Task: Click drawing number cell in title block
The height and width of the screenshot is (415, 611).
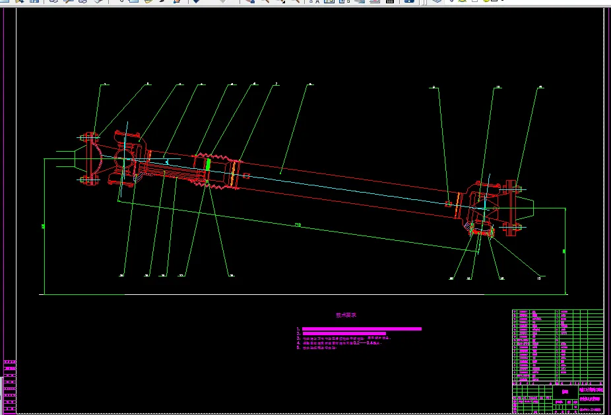Action: (x=590, y=409)
